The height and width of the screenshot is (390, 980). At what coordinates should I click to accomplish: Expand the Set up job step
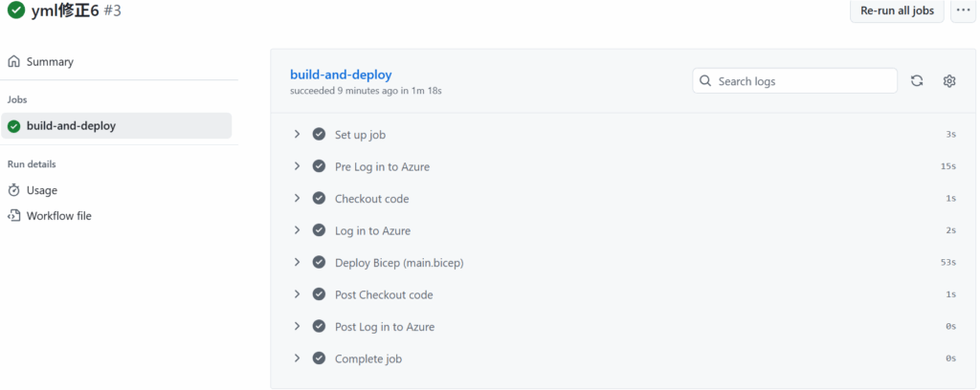[298, 135]
